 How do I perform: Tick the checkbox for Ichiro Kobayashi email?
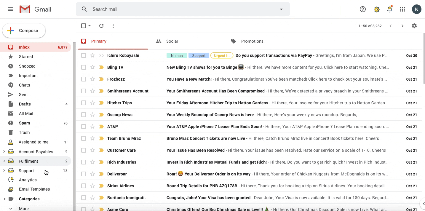(84, 55)
